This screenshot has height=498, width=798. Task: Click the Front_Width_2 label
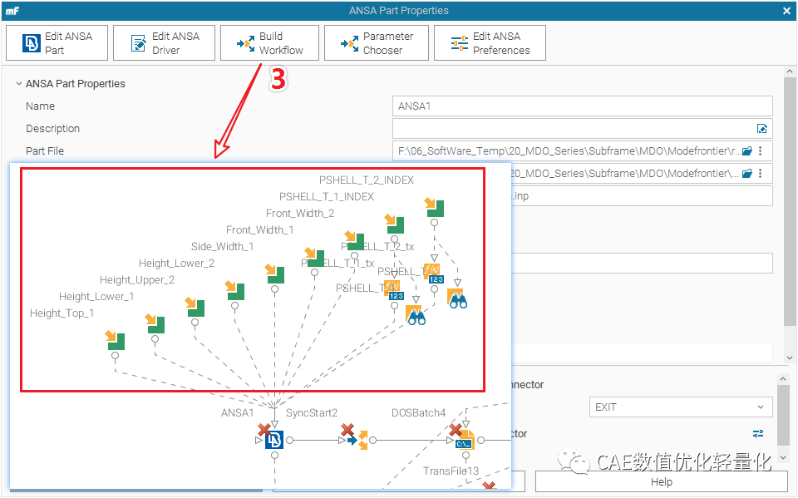[x=300, y=214]
